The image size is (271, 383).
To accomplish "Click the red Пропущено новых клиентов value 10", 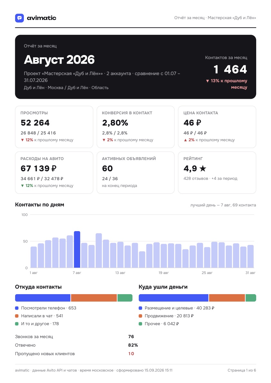I will 131,354.
